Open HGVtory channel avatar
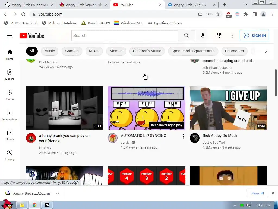This screenshot has height=209, width=278. coord(31,138)
